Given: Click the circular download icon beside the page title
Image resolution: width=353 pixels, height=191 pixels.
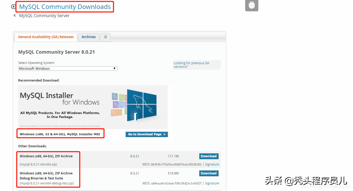Looking at the screenshot, I should click(x=13, y=6).
